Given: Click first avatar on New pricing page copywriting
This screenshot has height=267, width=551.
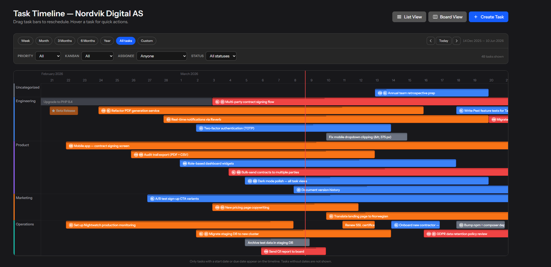Looking at the screenshot, I should [x=217, y=207].
